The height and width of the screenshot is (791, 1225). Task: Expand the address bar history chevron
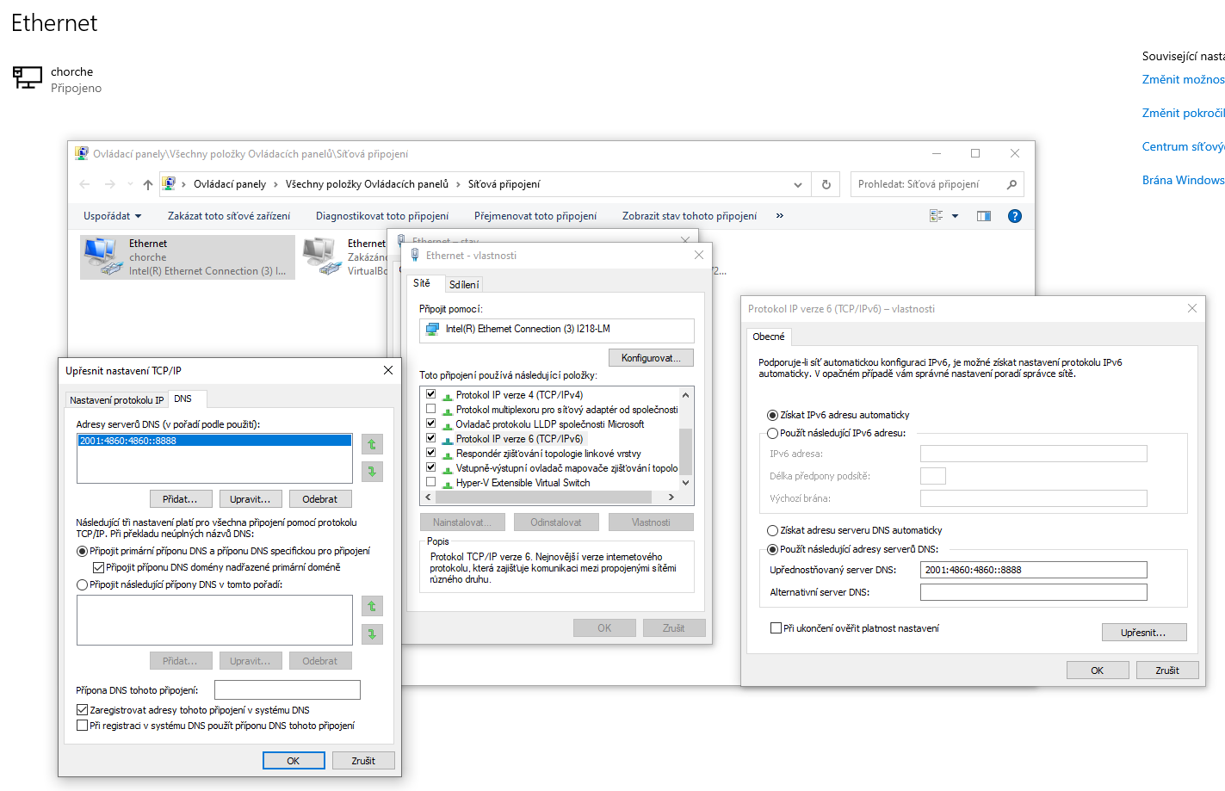click(x=797, y=183)
